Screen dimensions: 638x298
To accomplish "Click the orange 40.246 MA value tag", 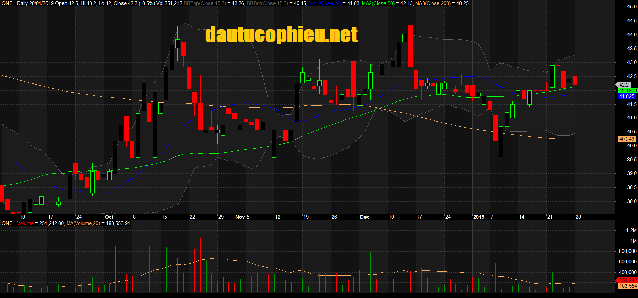I will point(626,139).
